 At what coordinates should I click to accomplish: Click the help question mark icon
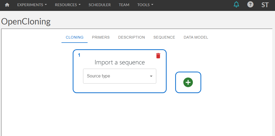coord(250,5)
